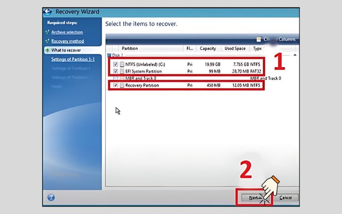Click the Choose Columns icon
The width and height of the screenshot is (342, 214).
[259, 39]
